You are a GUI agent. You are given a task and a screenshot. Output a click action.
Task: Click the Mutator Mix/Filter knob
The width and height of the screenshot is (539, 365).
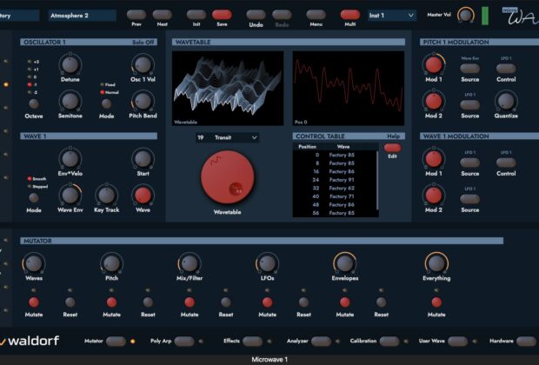[190, 263]
